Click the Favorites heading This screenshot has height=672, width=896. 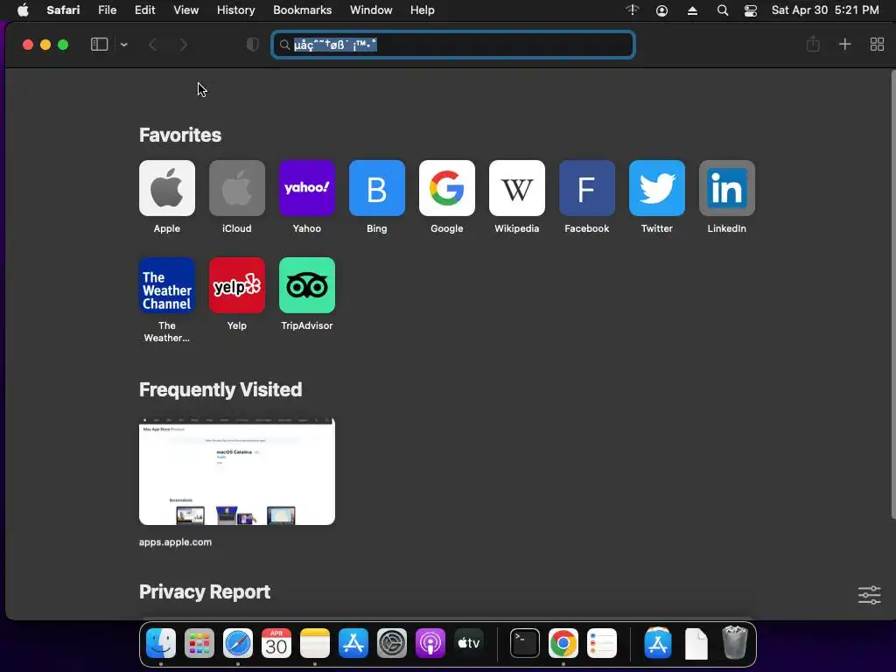(x=180, y=135)
